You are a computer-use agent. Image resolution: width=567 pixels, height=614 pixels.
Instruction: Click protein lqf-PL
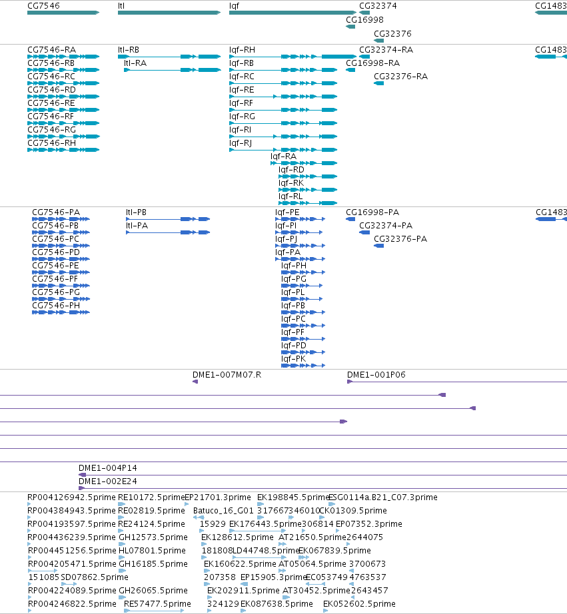(x=292, y=292)
